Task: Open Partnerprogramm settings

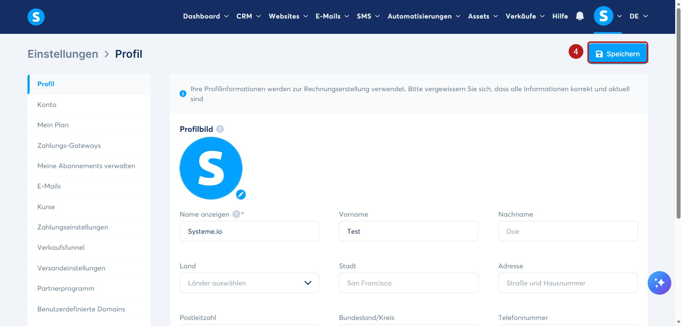Action: coord(89,289)
